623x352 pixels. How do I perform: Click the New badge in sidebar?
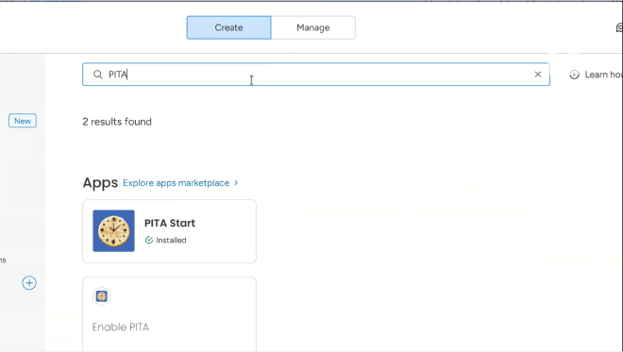coord(23,121)
